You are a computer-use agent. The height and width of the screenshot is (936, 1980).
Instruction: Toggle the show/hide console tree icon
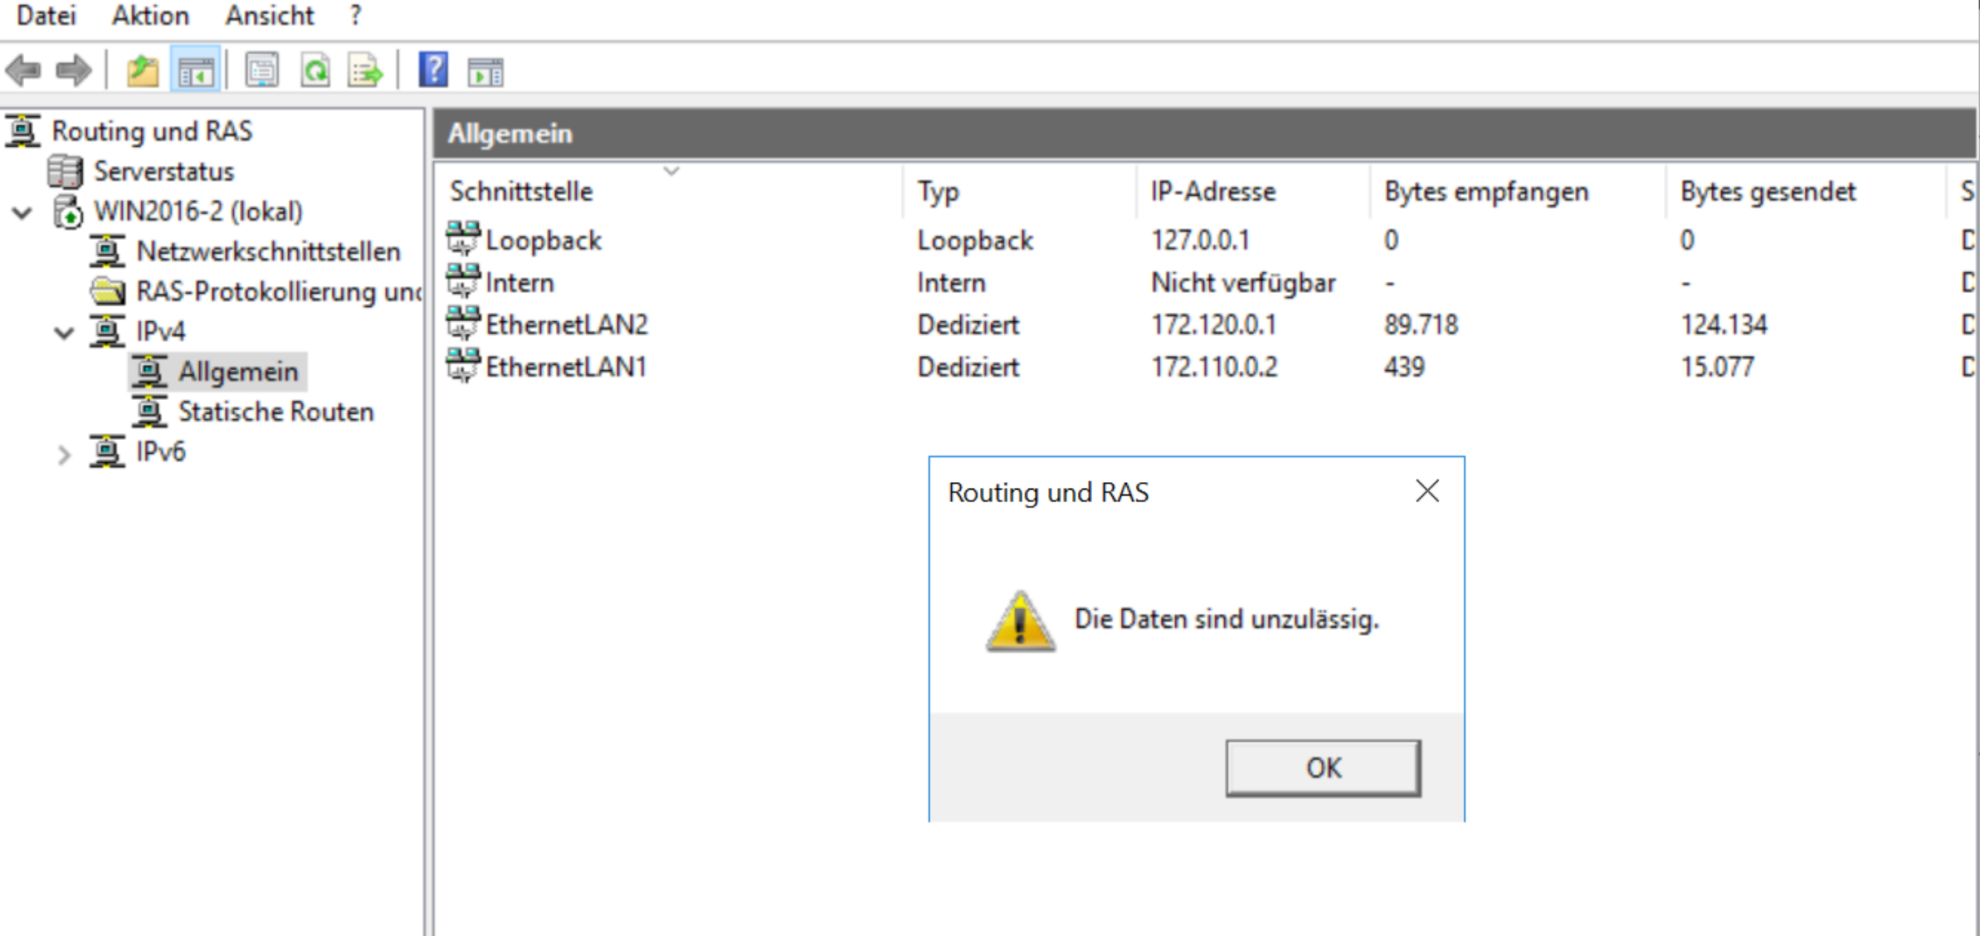coord(196,71)
